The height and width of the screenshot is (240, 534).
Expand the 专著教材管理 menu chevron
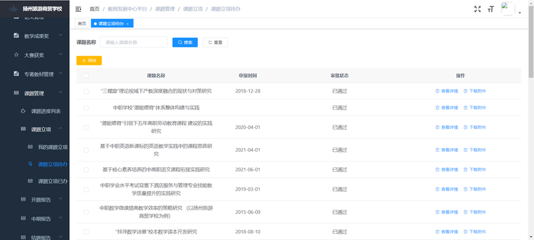pyautogui.click(x=61, y=73)
